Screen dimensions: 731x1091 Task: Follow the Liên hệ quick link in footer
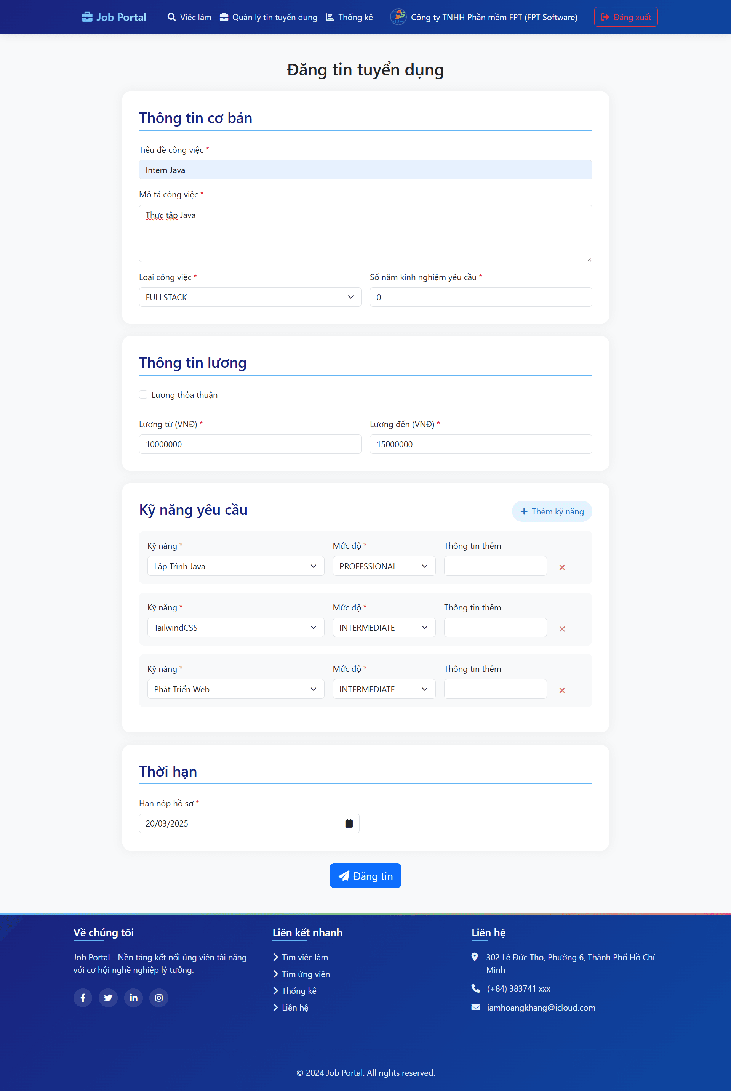tap(291, 1008)
